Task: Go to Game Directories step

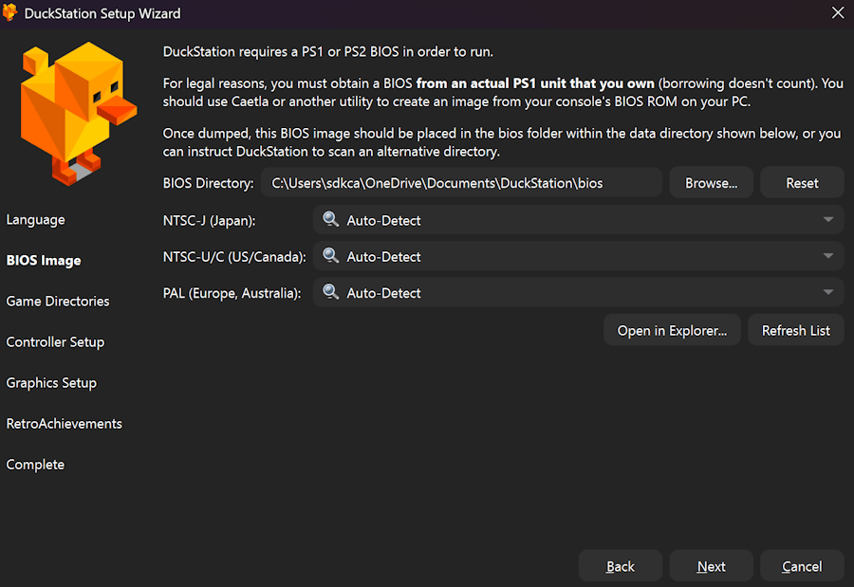Action: click(x=58, y=302)
